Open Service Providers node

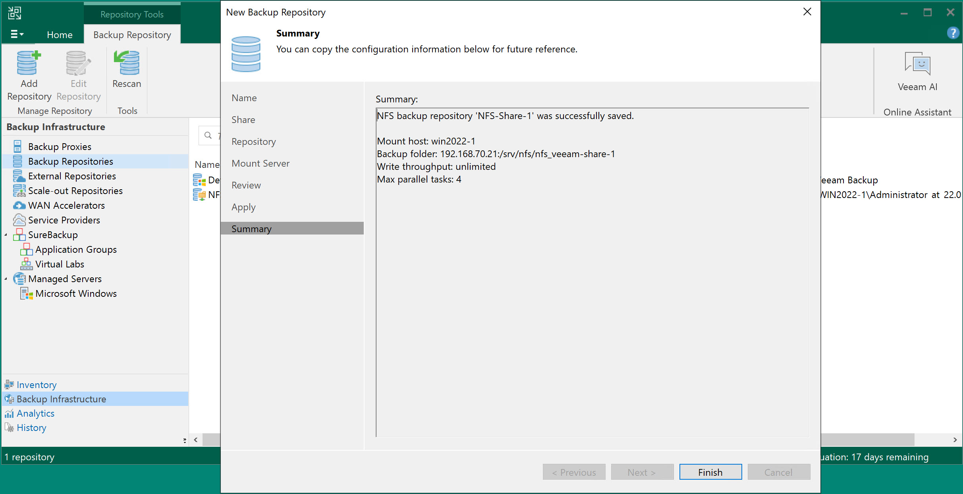64,220
